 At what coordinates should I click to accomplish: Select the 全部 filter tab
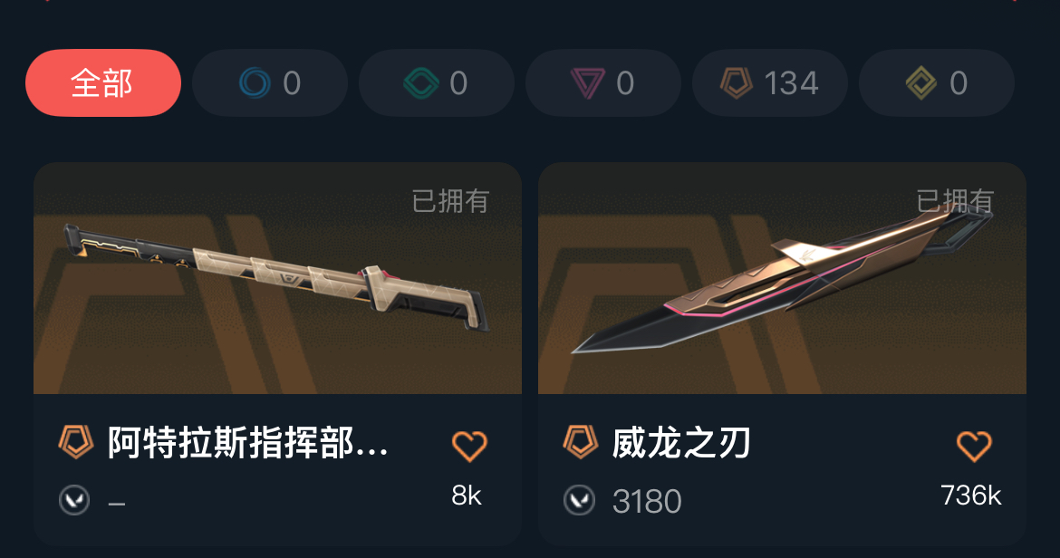(x=102, y=83)
